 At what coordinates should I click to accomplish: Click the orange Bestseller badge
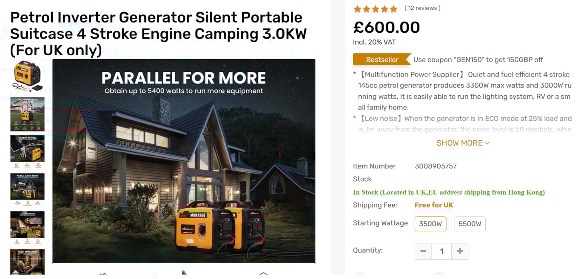click(x=382, y=60)
